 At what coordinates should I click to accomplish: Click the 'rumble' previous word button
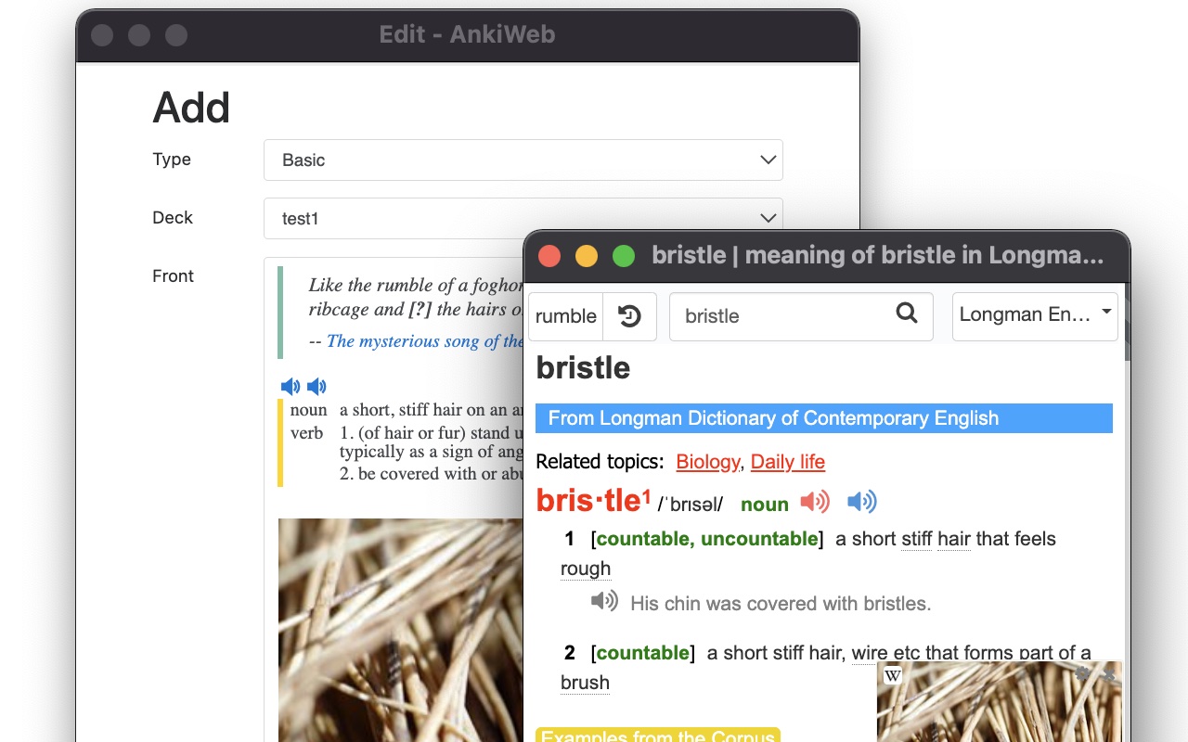(565, 316)
